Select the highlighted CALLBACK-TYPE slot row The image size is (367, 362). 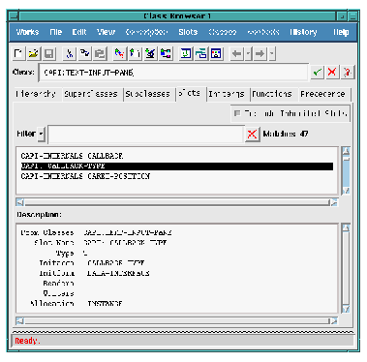coord(177,166)
